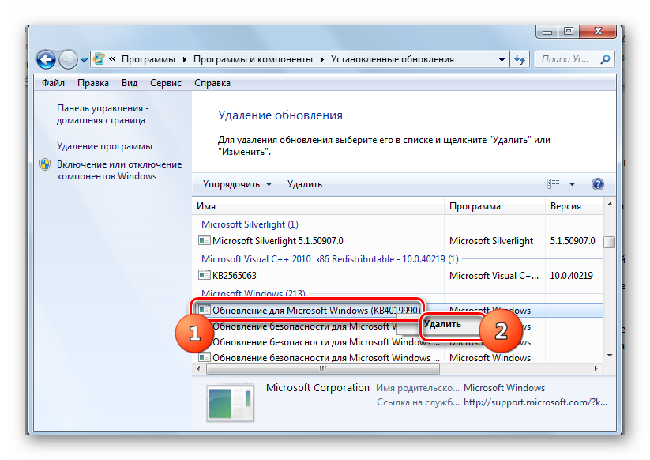Open the Сервис menu
This screenshot has height=460, width=650.
point(166,83)
